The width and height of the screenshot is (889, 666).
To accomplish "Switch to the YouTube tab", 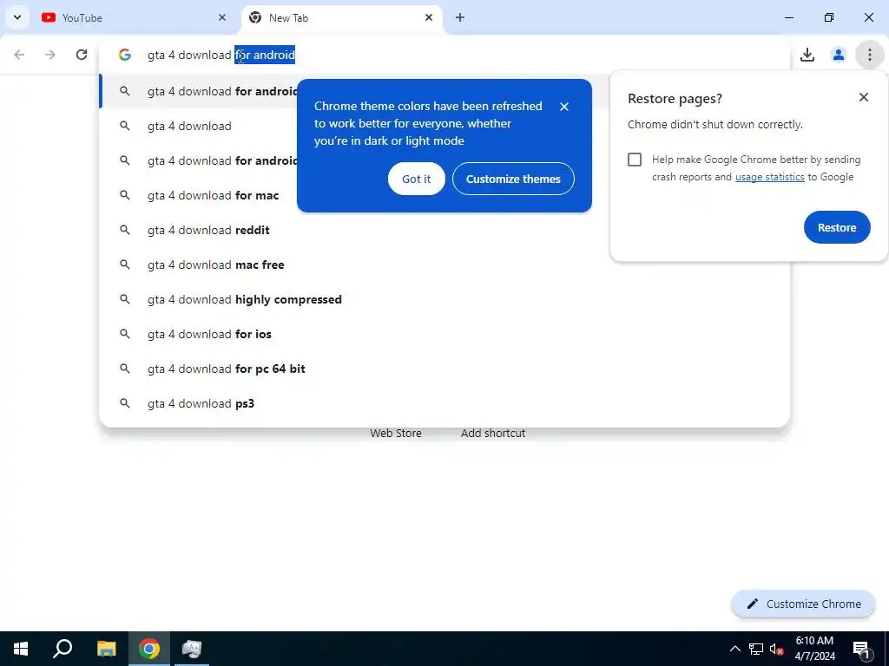I will click(x=135, y=17).
